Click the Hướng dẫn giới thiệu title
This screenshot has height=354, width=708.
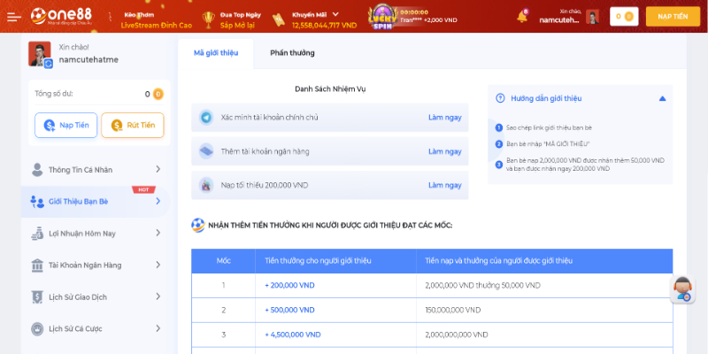[546, 98]
